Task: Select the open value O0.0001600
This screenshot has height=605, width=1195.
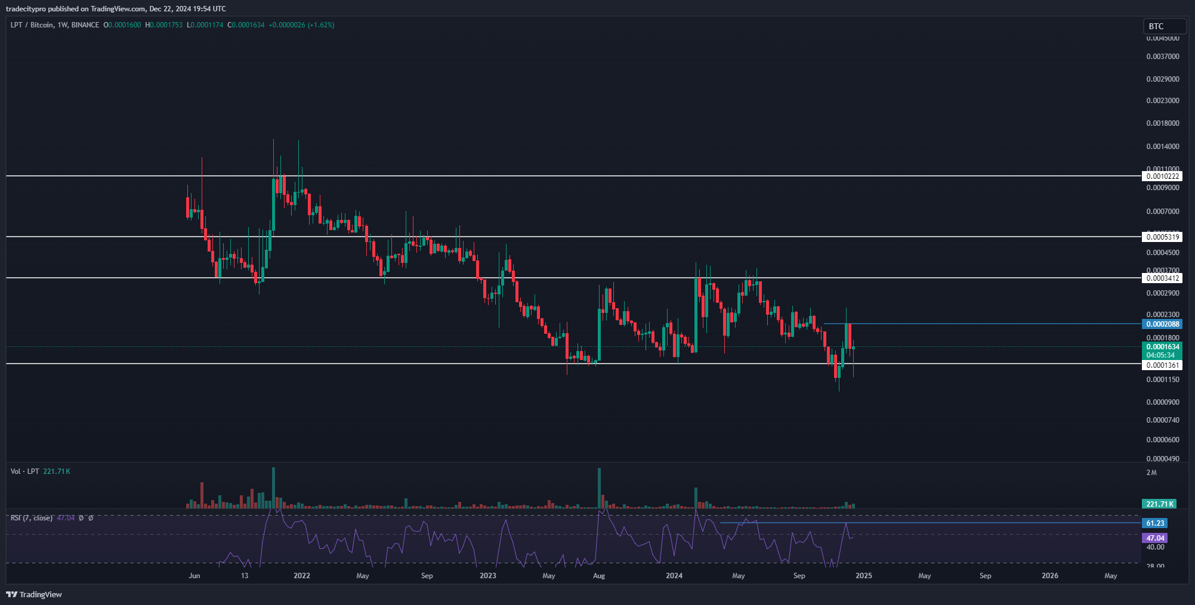Action: [x=122, y=25]
